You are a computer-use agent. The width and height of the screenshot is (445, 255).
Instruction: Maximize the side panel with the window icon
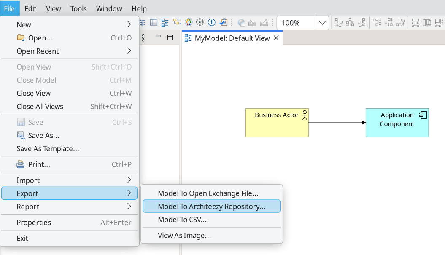[x=170, y=38]
